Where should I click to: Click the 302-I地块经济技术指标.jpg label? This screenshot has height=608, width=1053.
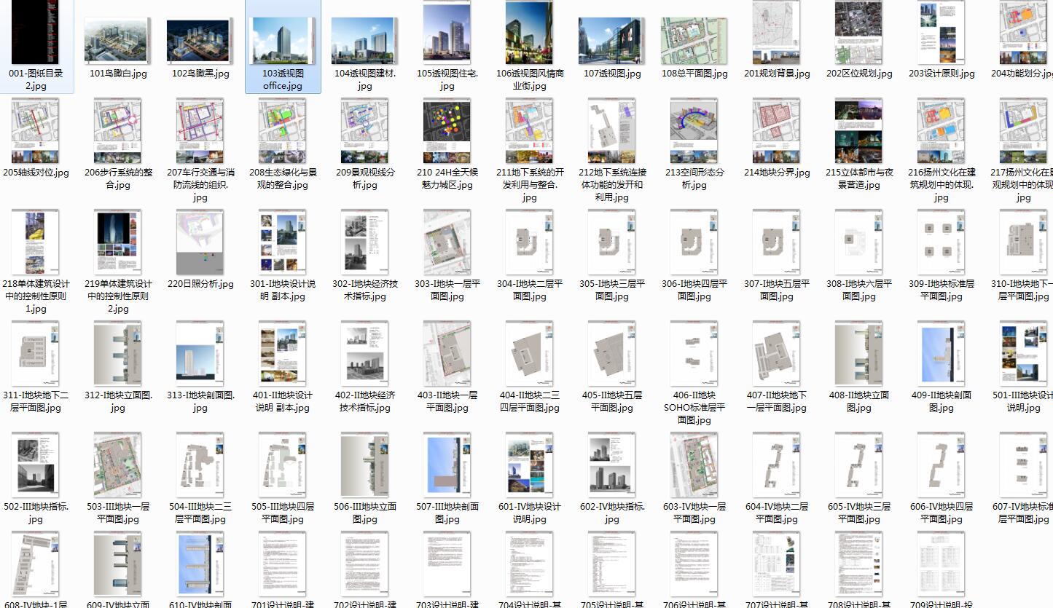365,290
